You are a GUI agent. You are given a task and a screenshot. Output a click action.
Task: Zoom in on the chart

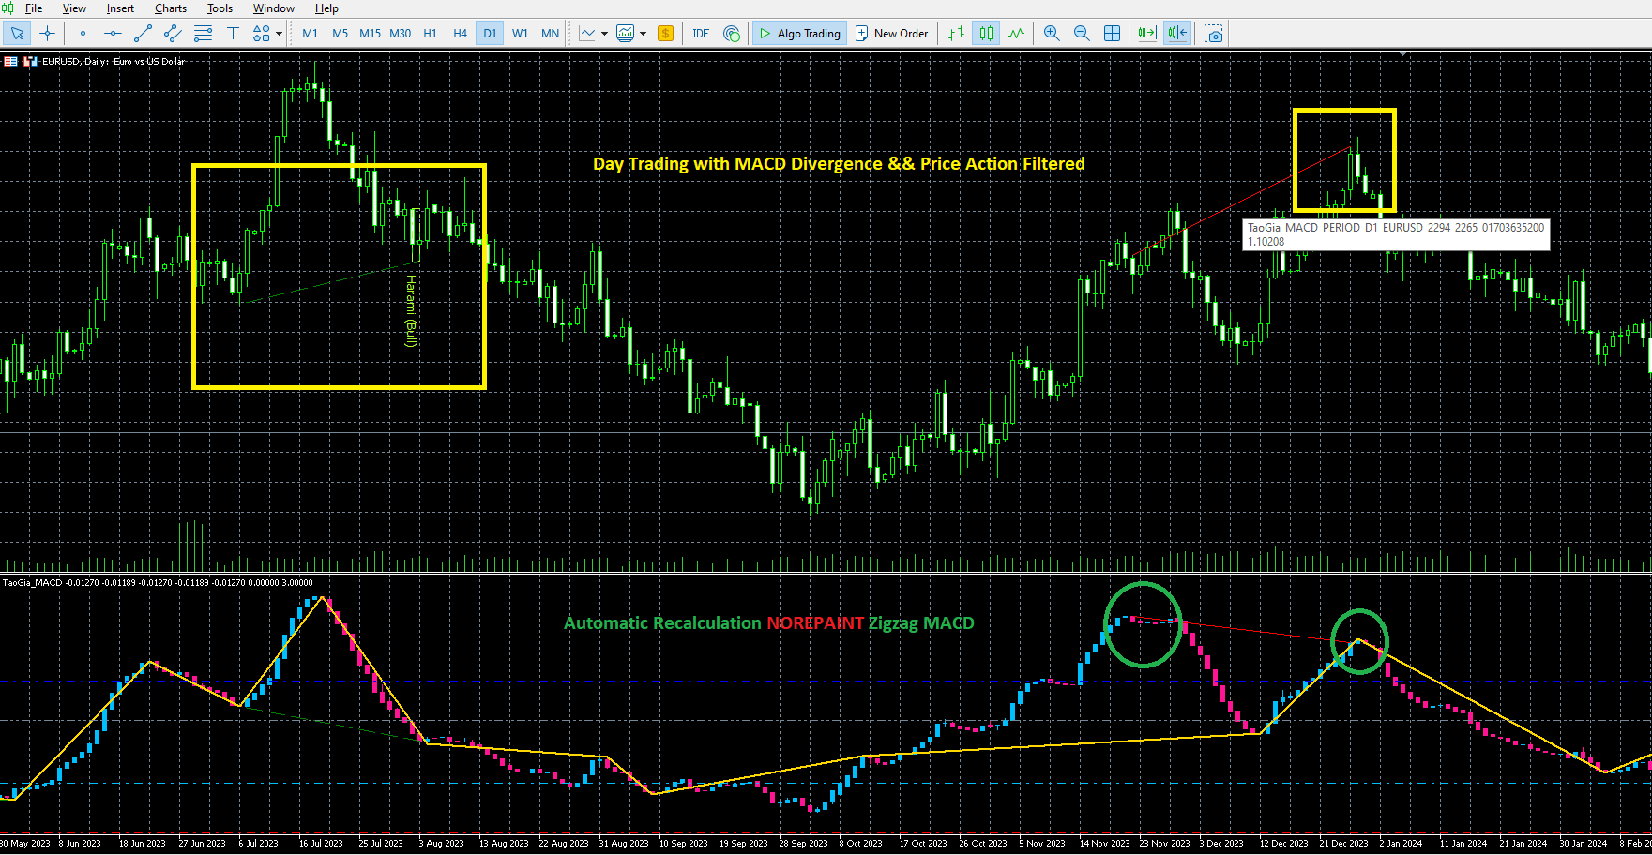point(1052,34)
